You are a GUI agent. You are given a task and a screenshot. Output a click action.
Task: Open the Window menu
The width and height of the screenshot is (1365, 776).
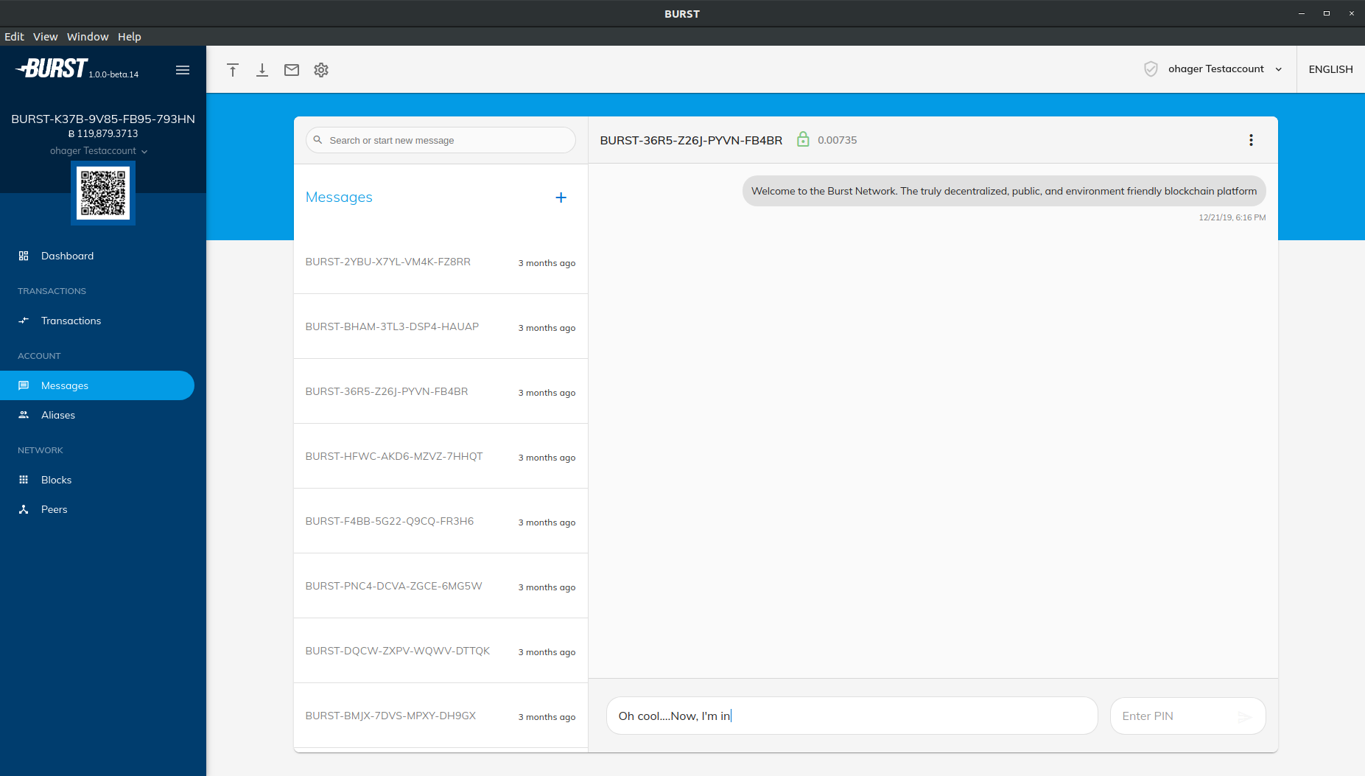pyautogui.click(x=88, y=37)
